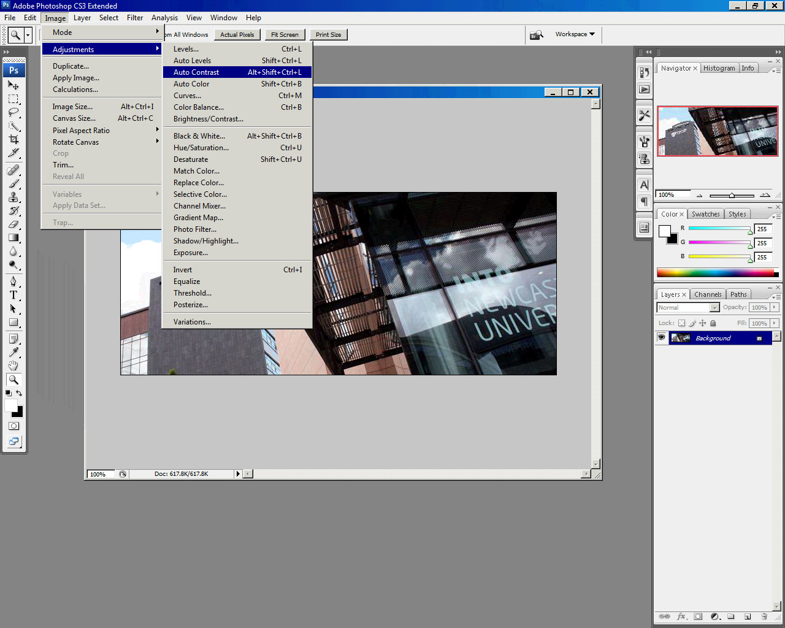Viewport: 785px width, 628px height.
Task: Activate the Hand tool
Action: pyautogui.click(x=13, y=366)
